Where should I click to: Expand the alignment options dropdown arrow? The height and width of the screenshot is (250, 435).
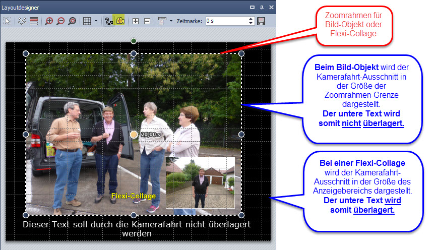(171, 21)
